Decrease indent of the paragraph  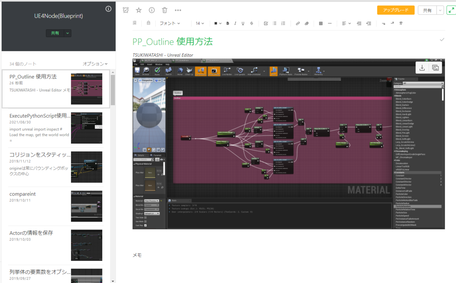pyautogui.click(x=369, y=24)
